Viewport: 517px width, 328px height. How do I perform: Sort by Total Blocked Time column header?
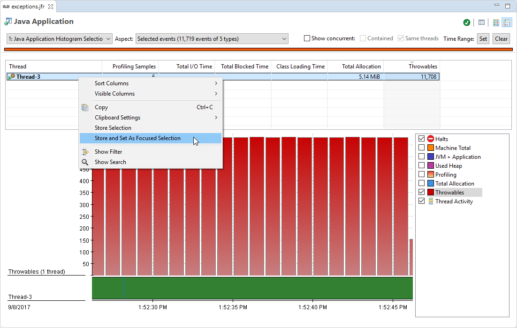[x=243, y=66]
